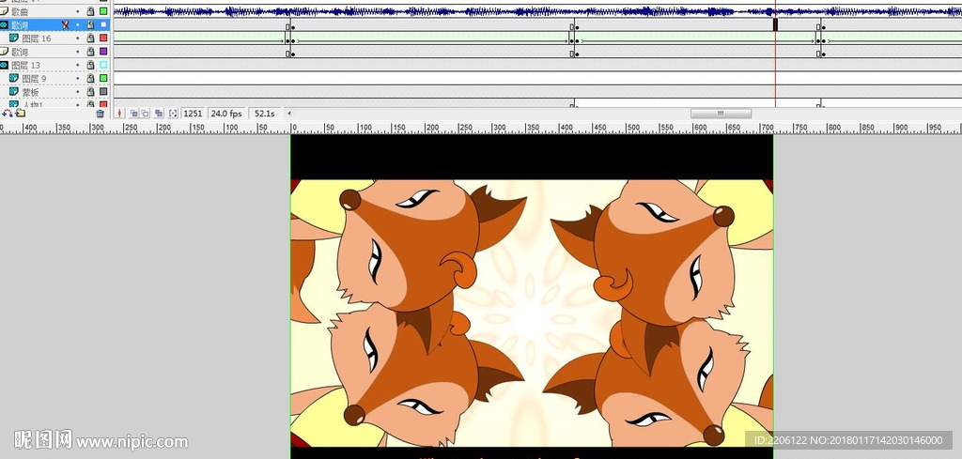Toggle visibility dot of 歌曲 layer
Viewport: 962px width, 459px height.
78,11
